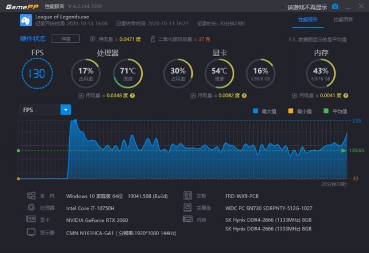Click the Windows system icon
369x253 pixels.
coord(31,196)
